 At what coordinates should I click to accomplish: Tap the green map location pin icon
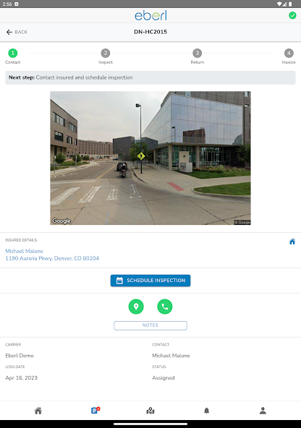136,307
